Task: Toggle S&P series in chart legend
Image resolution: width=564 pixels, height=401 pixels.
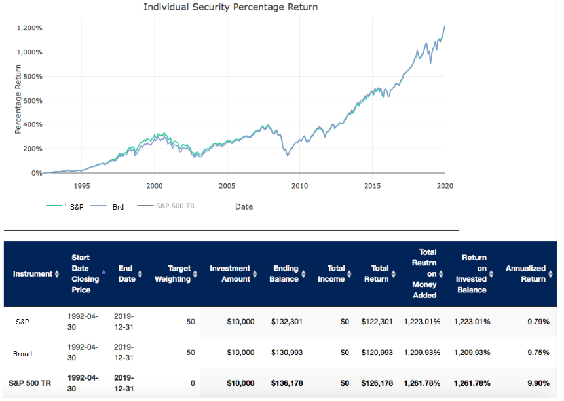Action: pyautogui.click(x=65, y=206)
